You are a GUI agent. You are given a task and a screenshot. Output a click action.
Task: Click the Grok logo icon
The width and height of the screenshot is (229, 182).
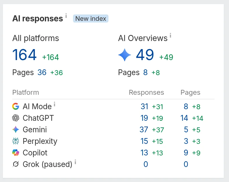click(16, 164)
